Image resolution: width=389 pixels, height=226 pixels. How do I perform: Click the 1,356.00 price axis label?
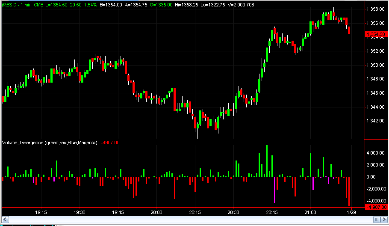pos(375,23)
